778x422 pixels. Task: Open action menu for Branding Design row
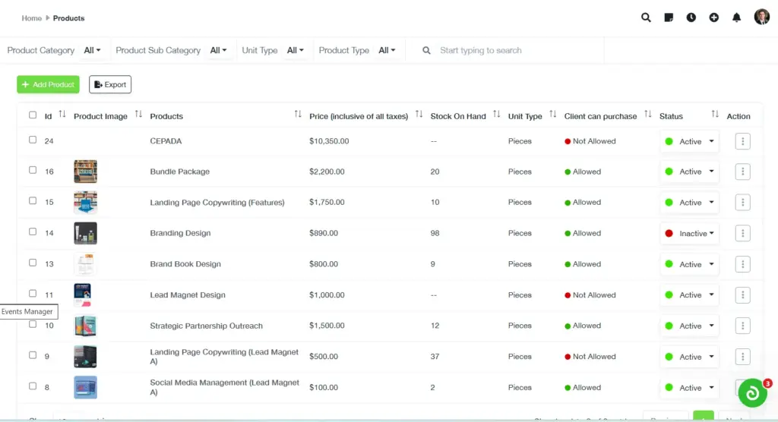742,233
